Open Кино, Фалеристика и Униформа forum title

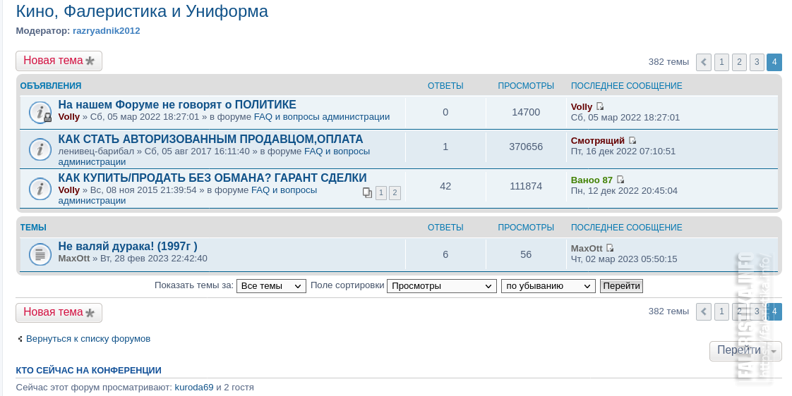(142, 11)
